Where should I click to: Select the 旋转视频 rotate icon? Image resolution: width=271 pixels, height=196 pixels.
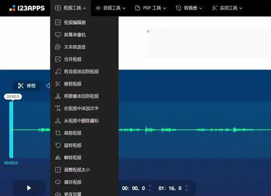[58, 145]
